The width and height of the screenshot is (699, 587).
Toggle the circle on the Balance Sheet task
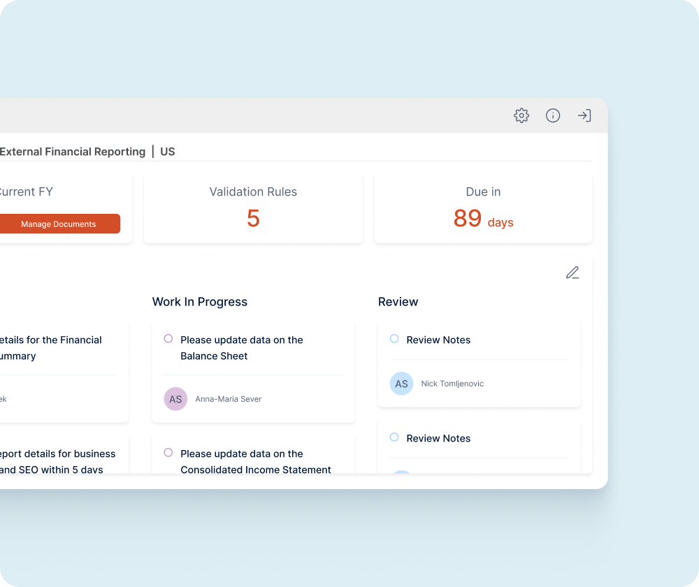(168, 338)
